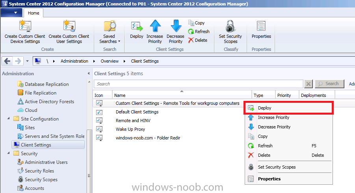Select Administrative Users tree node
This screenshot has height=193, width=355.
tap(43, 162)
